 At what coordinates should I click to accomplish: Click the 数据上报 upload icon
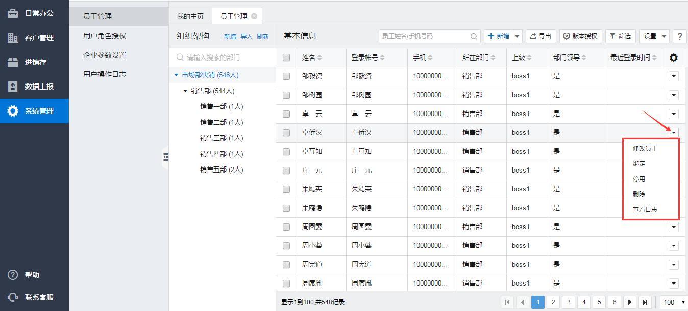[x=13, y=87]
